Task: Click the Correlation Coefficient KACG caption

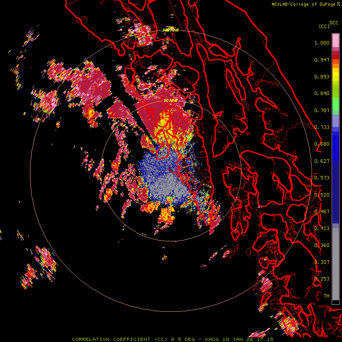Action: pos(173,339)
